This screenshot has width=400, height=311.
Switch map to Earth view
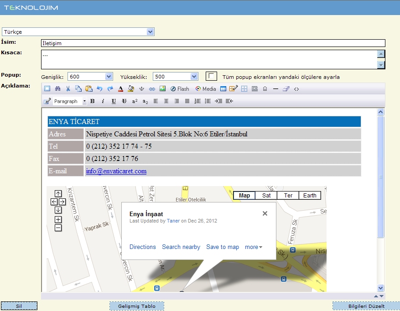(310, 196)
